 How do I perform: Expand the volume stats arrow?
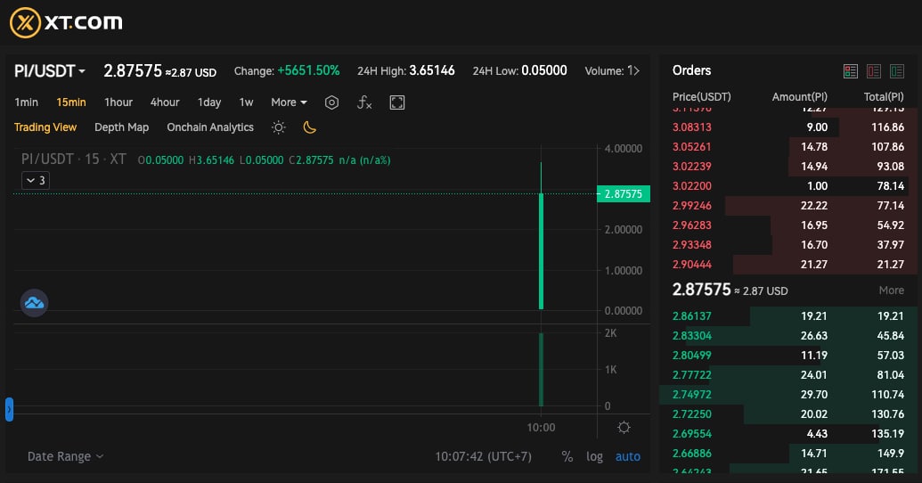pos(636,70)
